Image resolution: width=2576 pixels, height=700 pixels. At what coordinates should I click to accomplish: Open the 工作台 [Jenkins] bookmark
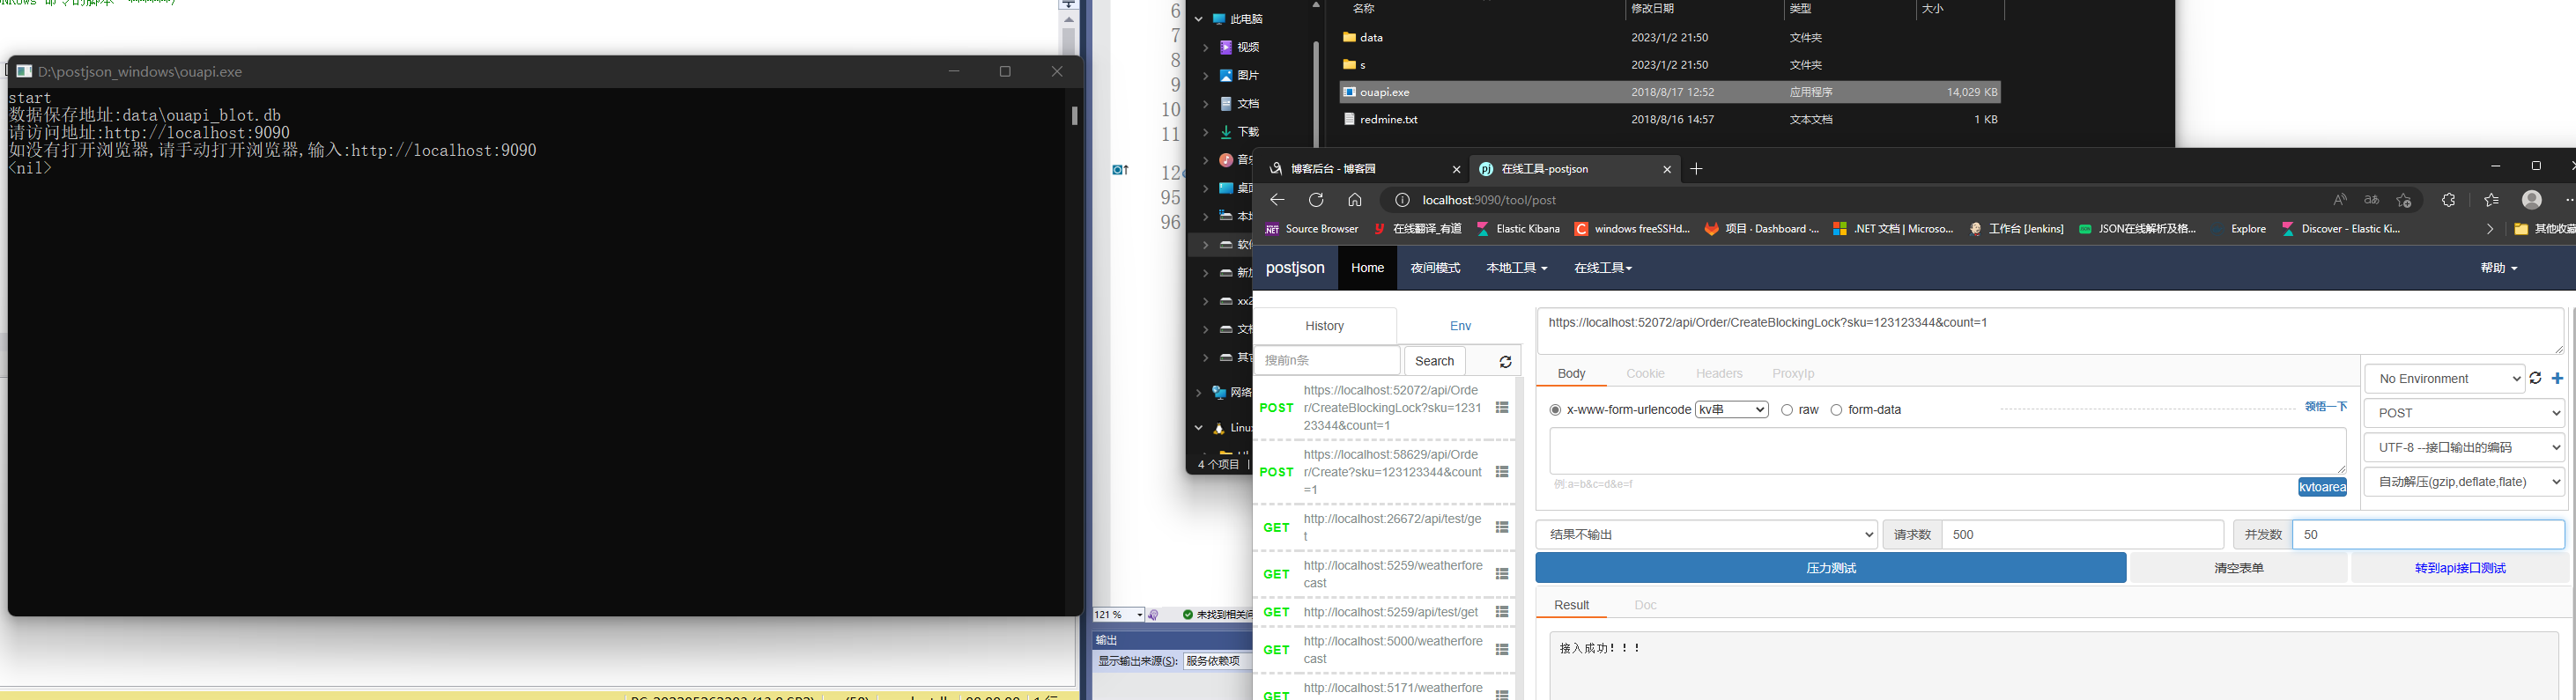(2017, 229)
